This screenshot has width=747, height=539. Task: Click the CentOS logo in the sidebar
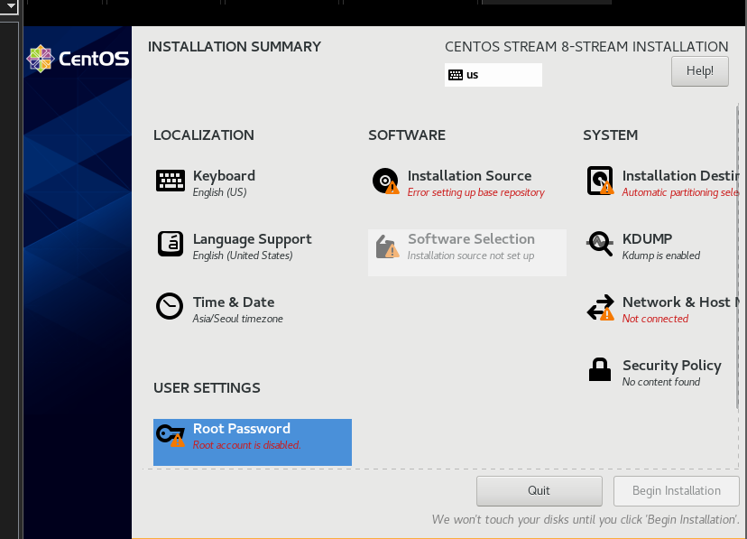78,59
